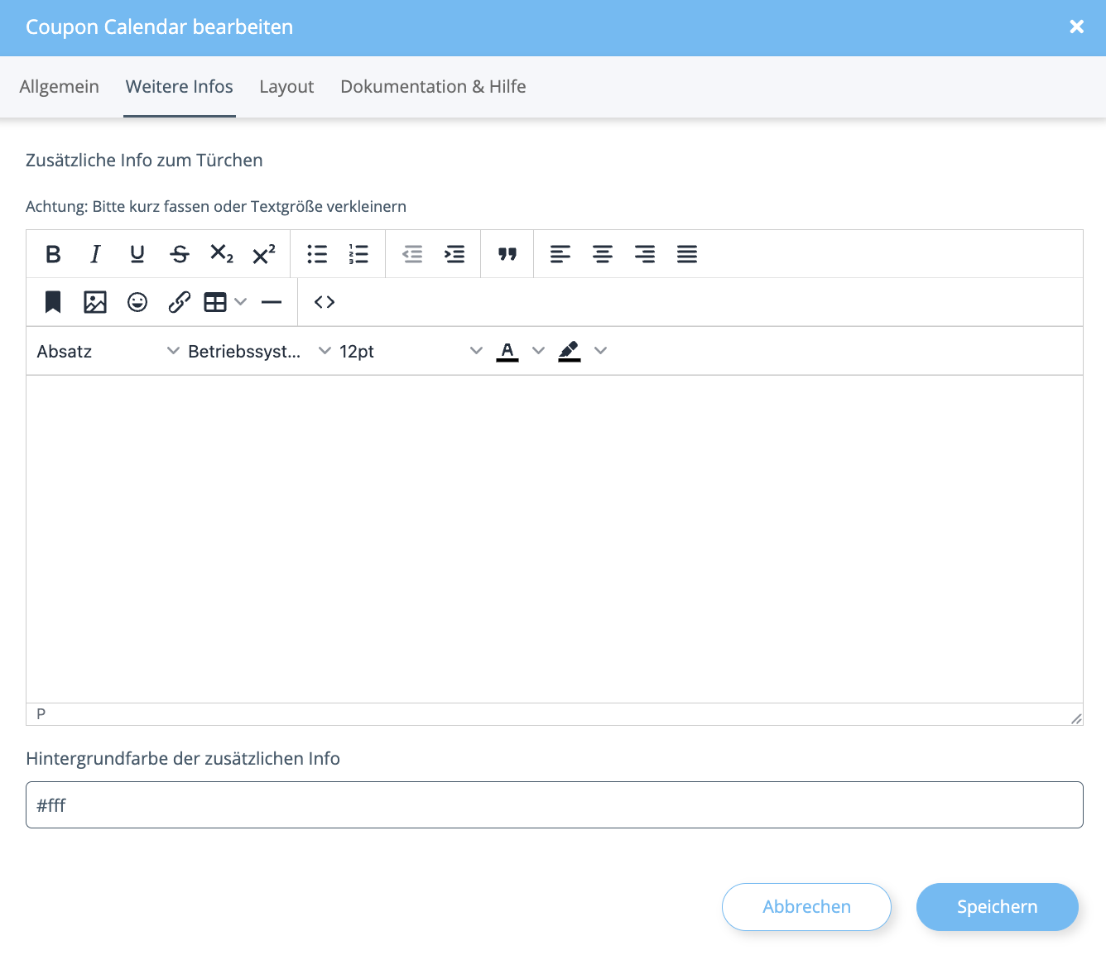The image size is (1106, 960).
Task: Switch to the Allgemein tab
Action: point(60,86)
